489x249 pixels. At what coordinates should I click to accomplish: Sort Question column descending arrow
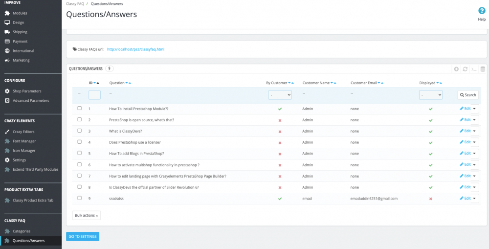click(127, 83)
